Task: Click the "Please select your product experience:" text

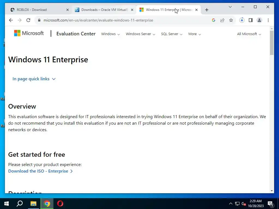Action: point(45,165)
